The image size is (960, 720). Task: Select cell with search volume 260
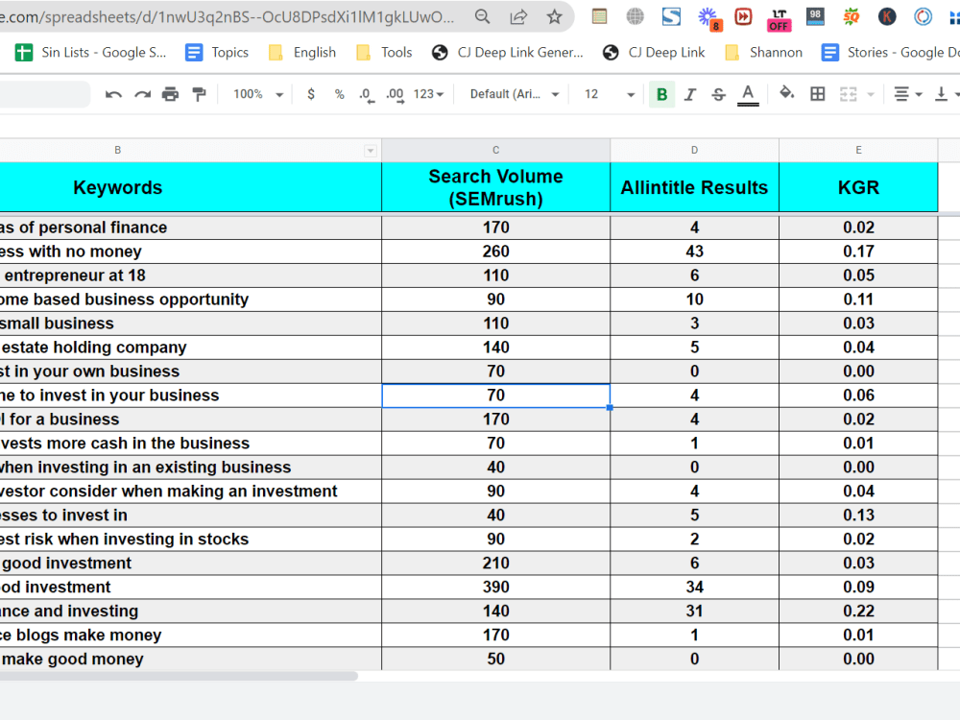(495, 252)
